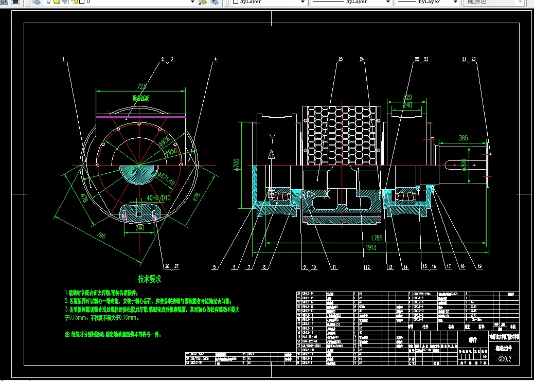
Task: Expand the layer list dropdown arrow
Action: point(193,2)
